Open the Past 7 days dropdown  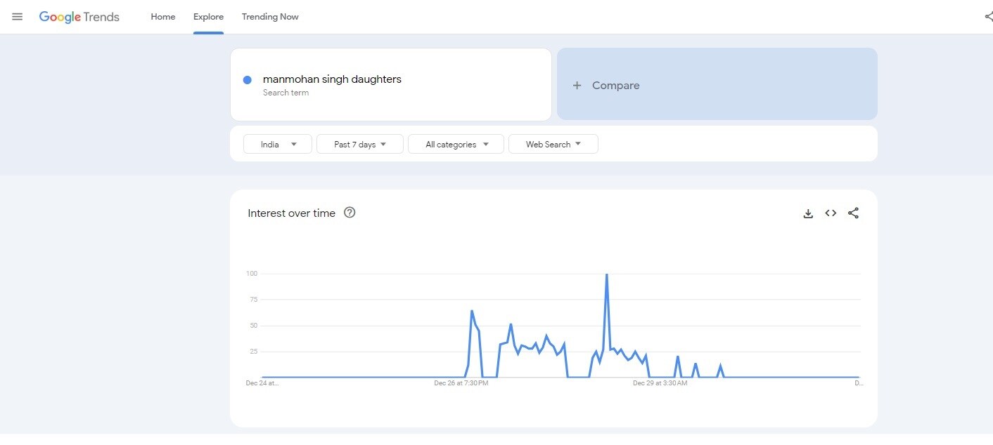click(360, 145)
